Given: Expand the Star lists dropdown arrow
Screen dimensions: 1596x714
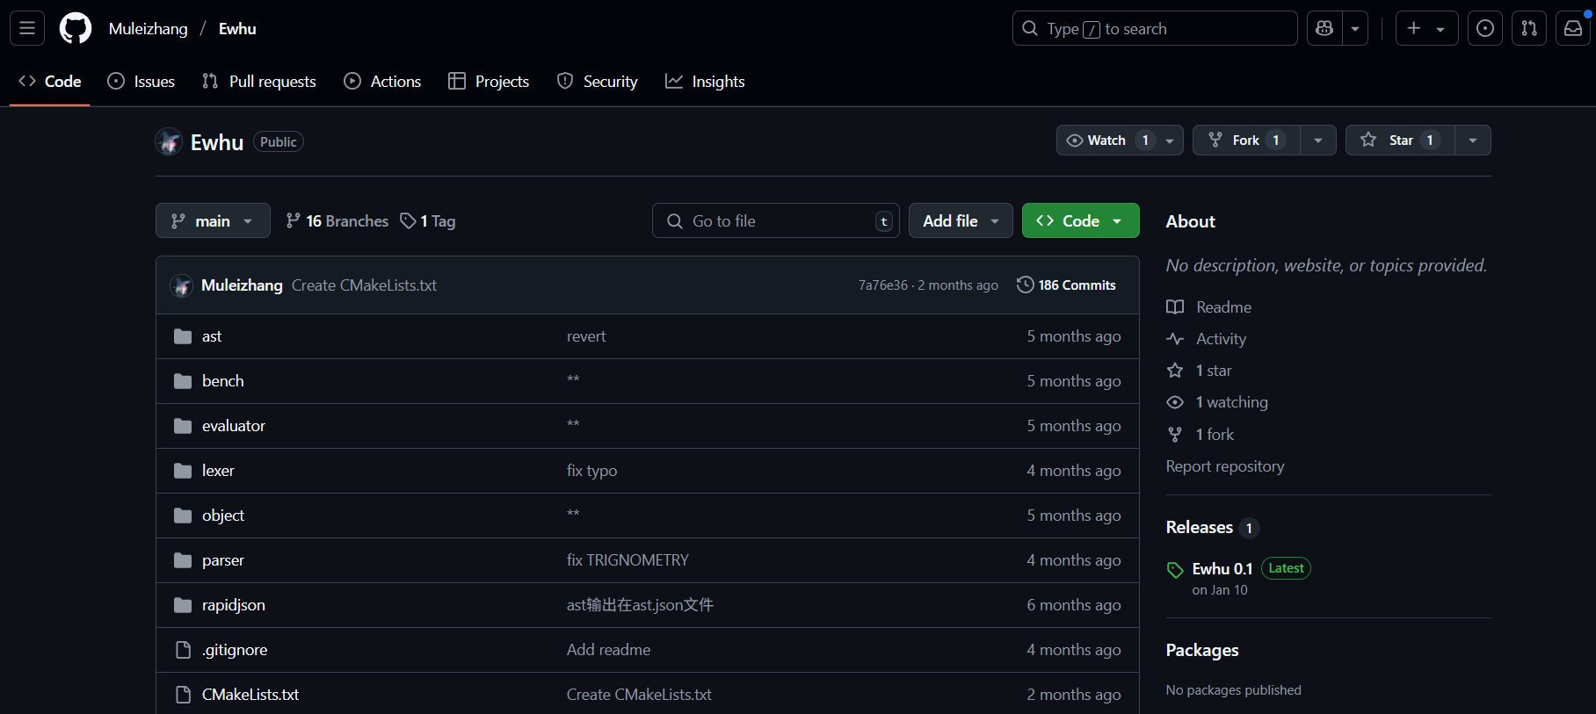Looking at the screenshot, I should pyautogui.click(x=1473, y=141).
